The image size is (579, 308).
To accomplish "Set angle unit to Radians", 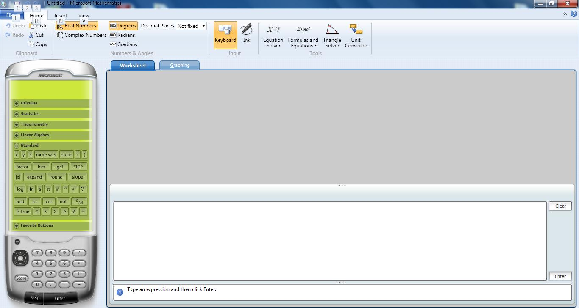I will pyautogui.click(x=122, y=35).
